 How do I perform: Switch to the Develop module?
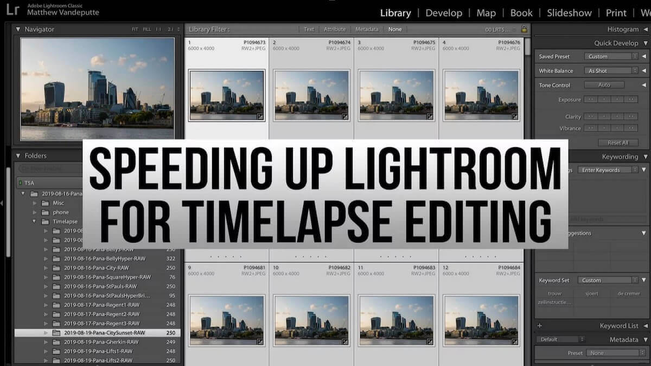point(444,13)
